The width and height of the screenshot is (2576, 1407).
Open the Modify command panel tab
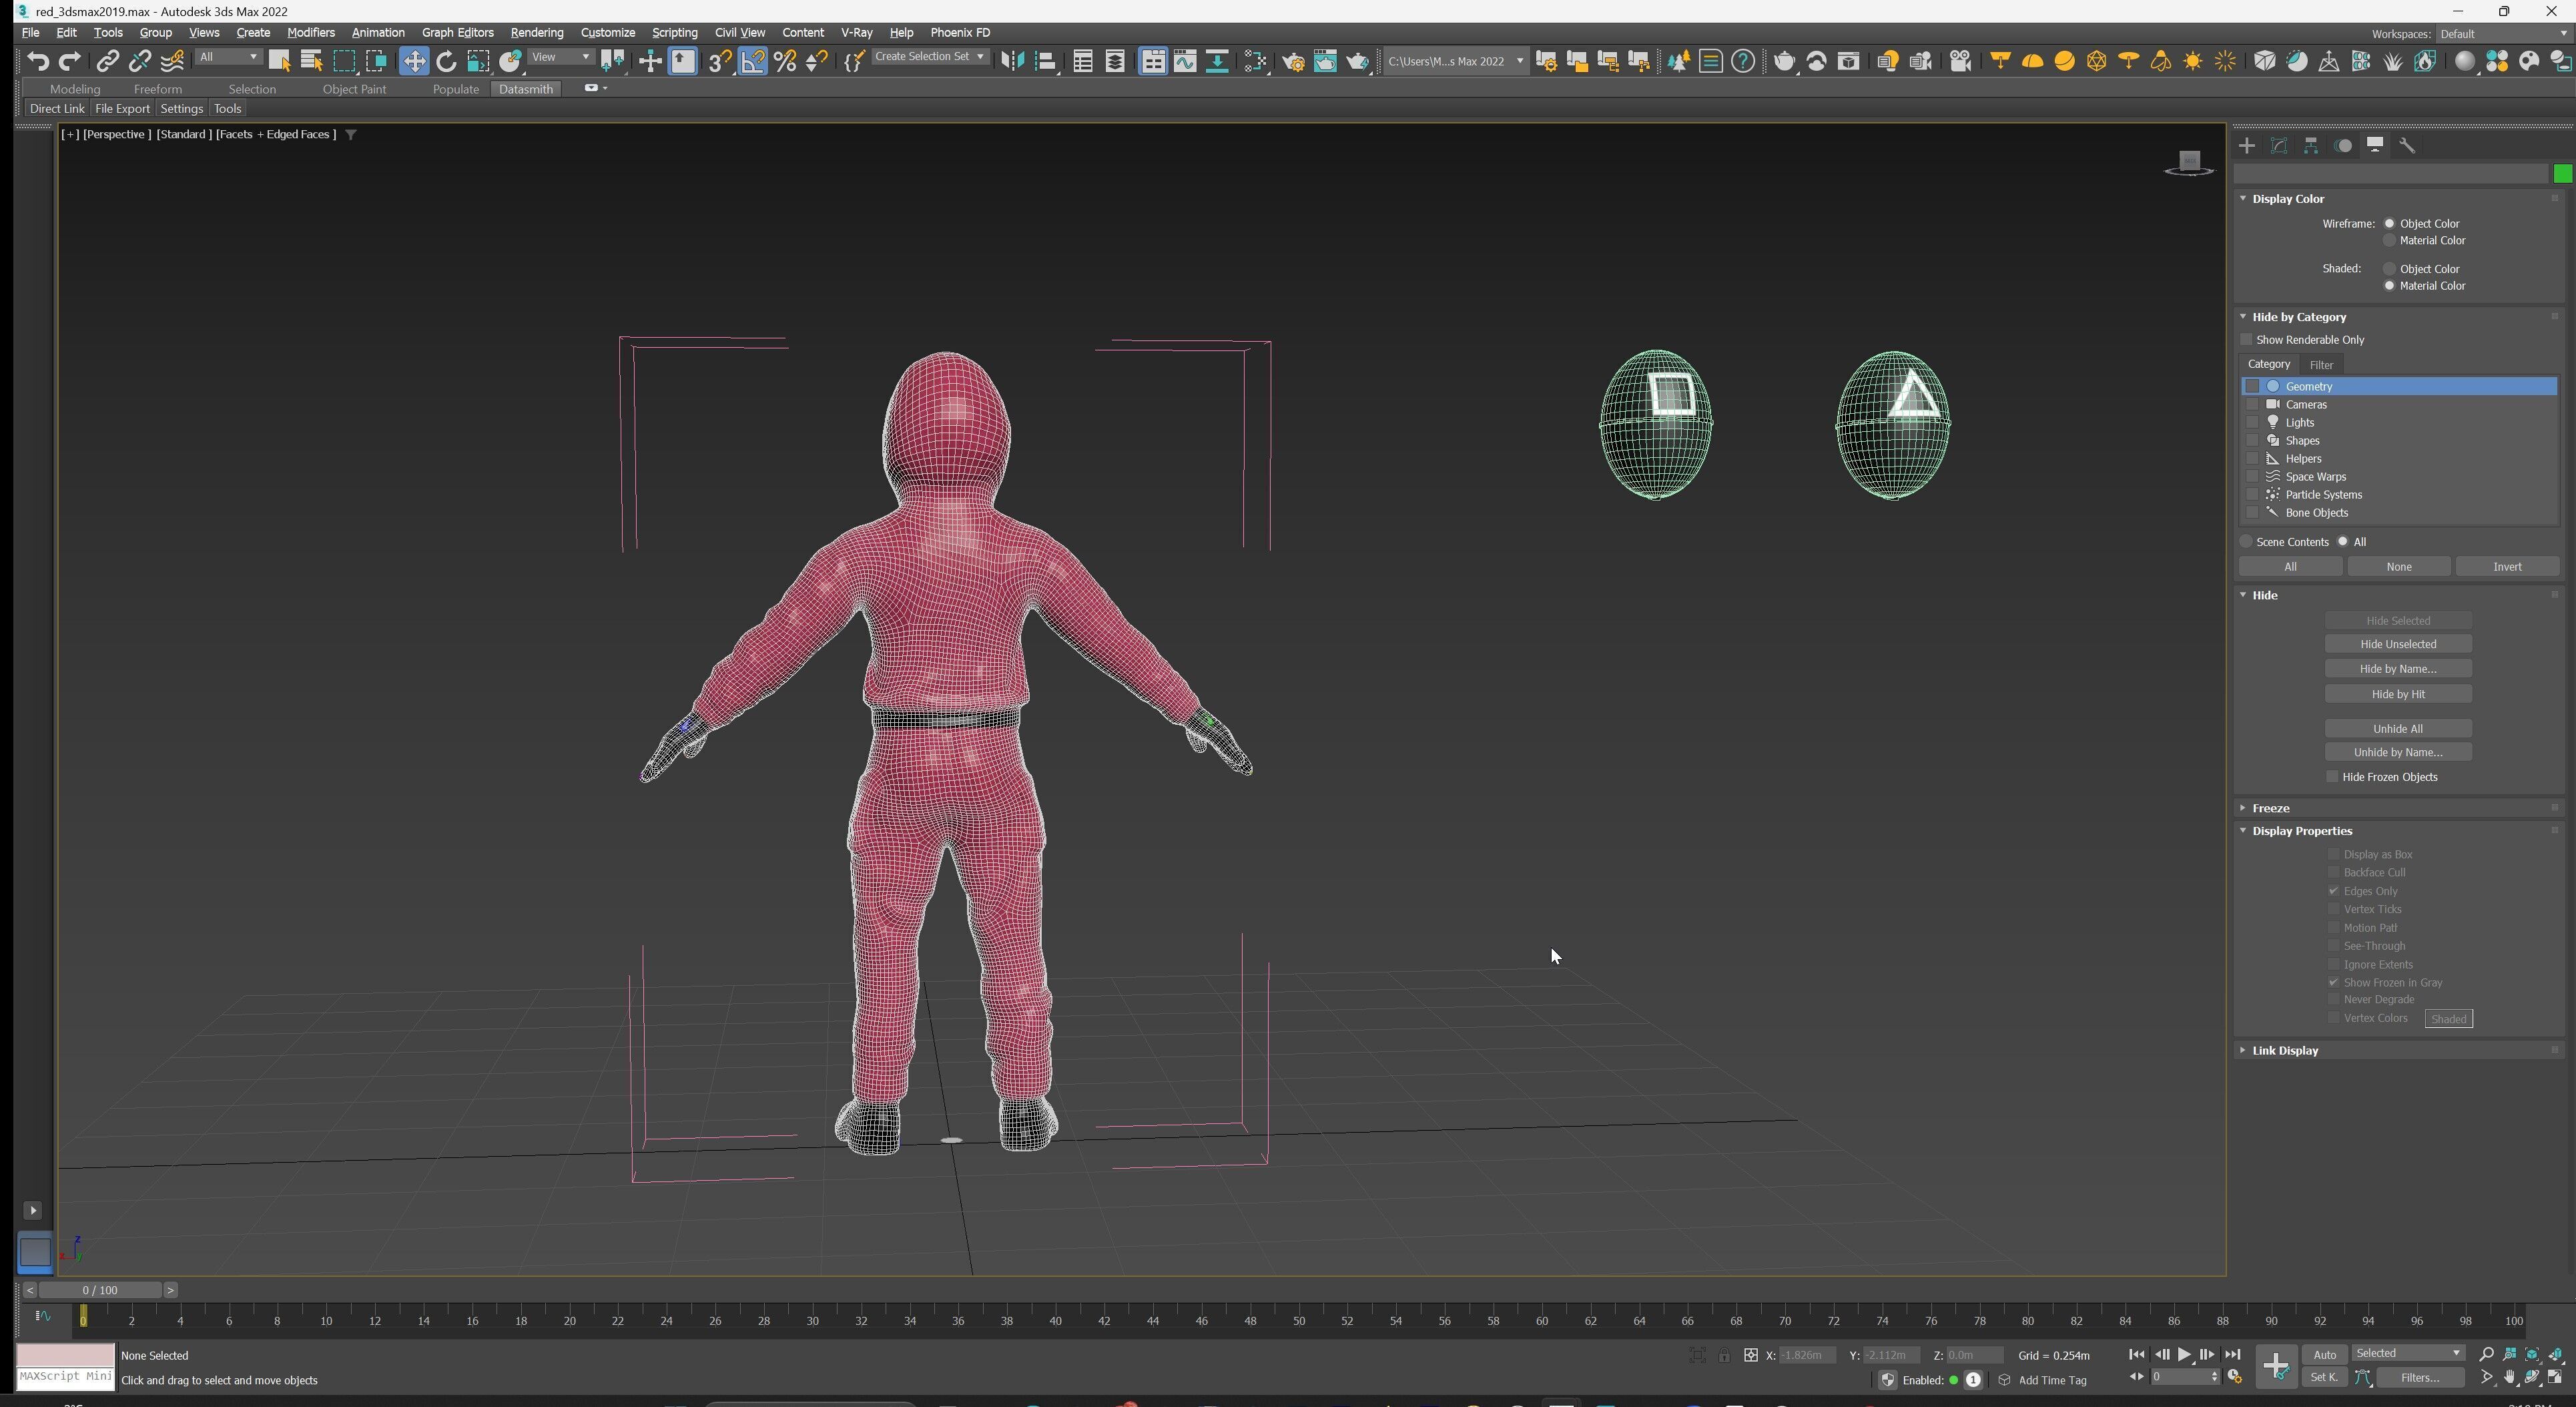tap(2279, 146)
